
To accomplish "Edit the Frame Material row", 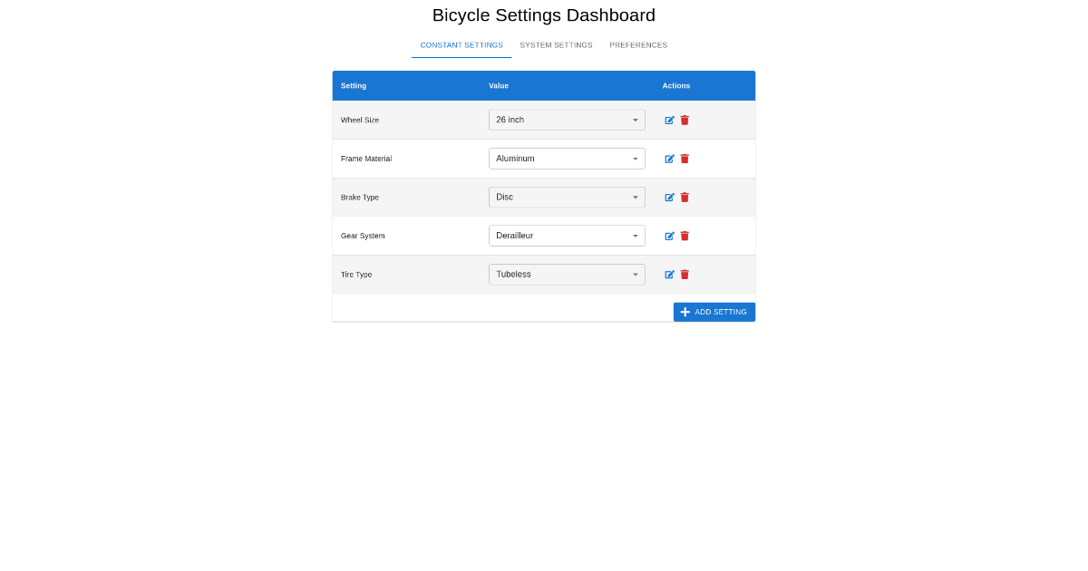I will click(x=670, y=159).
